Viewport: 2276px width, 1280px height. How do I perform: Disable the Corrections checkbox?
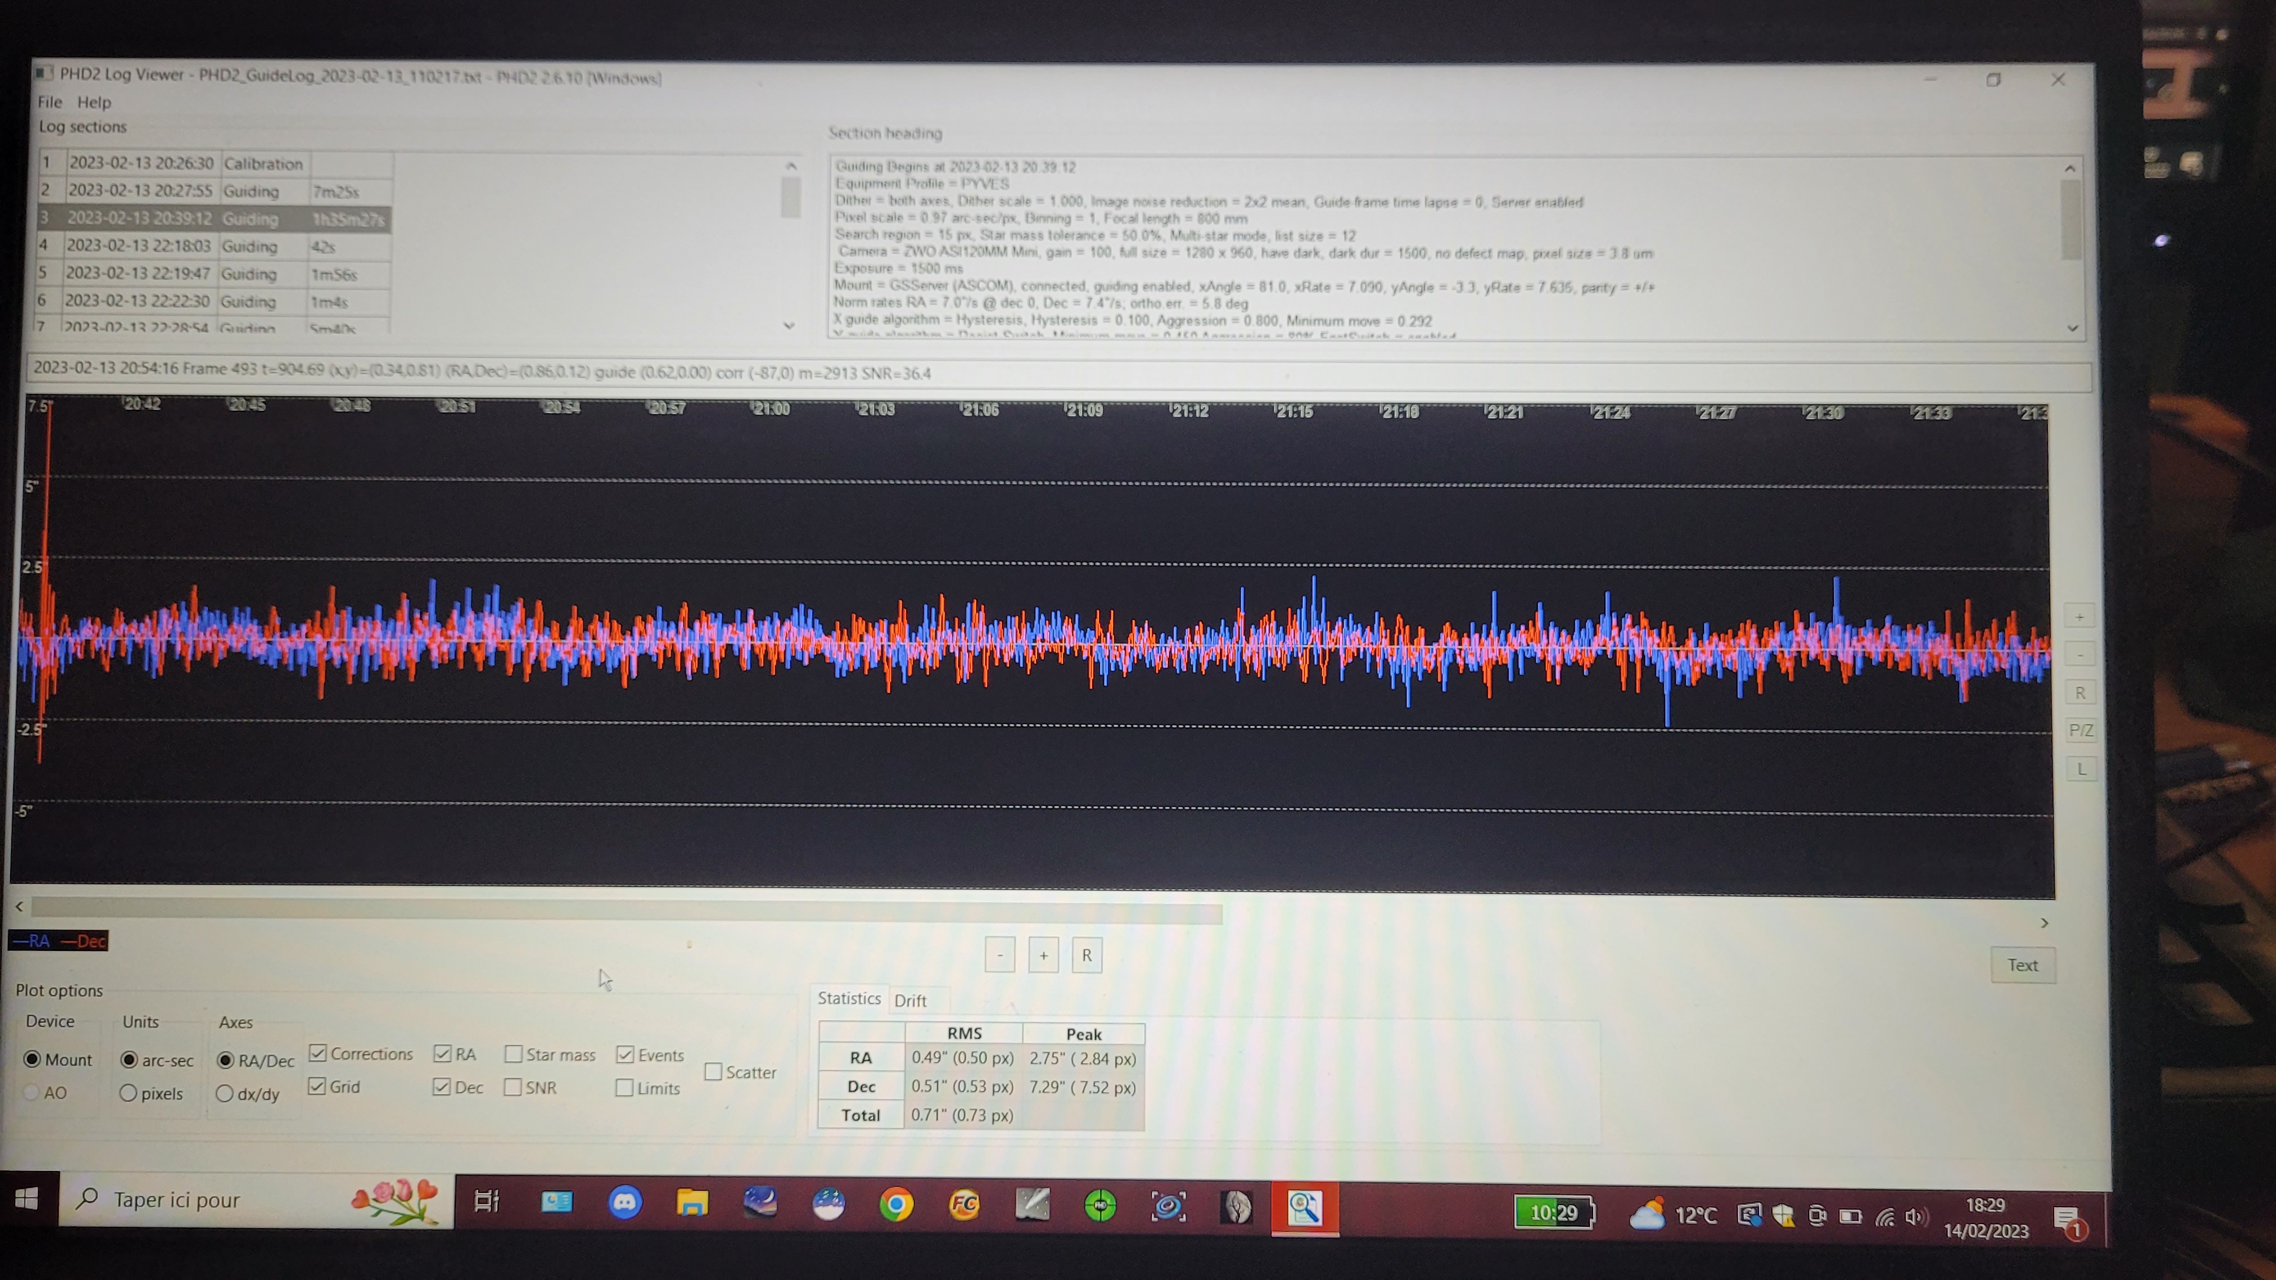pyautogui.click(x=318, y=1053)
